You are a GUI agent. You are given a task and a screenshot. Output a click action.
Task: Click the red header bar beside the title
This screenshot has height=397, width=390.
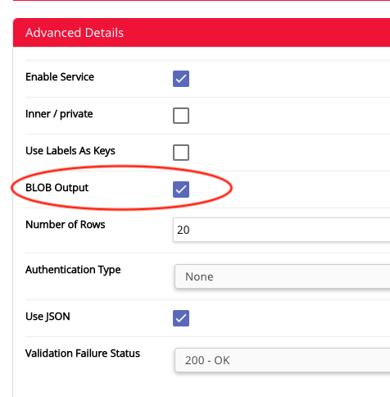pos(256,33)
